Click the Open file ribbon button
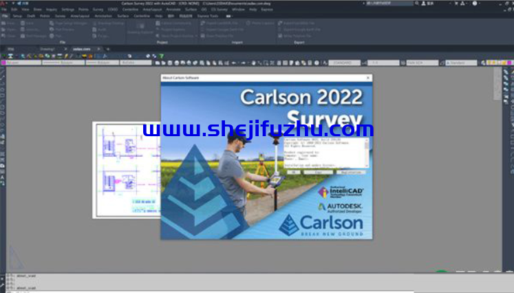The image size is (514, 293). 9,30
